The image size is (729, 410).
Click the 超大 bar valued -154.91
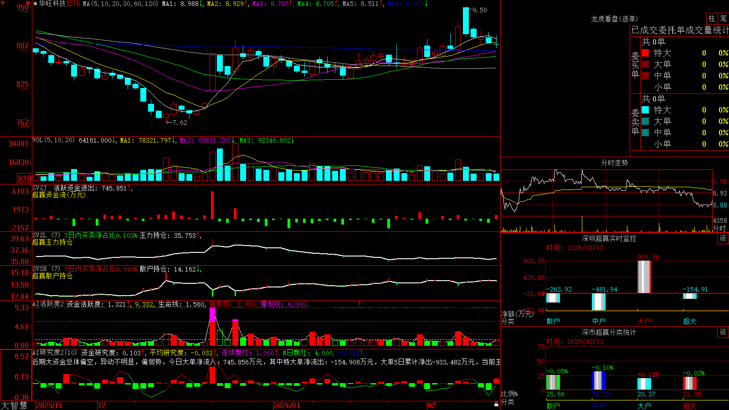(x=690, y=296)
